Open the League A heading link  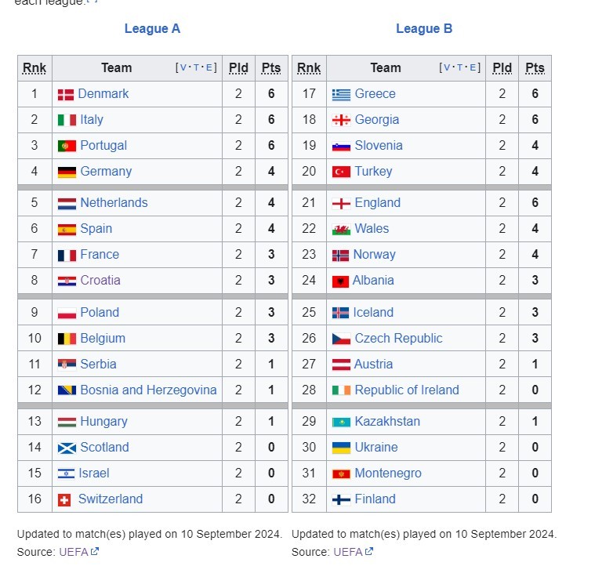coord(152,28)
